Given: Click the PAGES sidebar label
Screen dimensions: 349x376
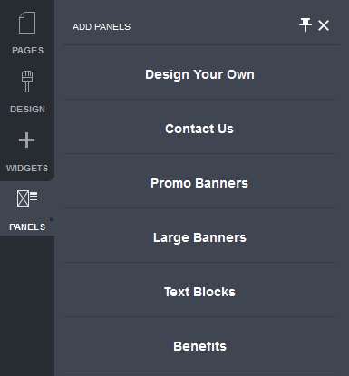Looking at the screenshot, I should (27, 50).
